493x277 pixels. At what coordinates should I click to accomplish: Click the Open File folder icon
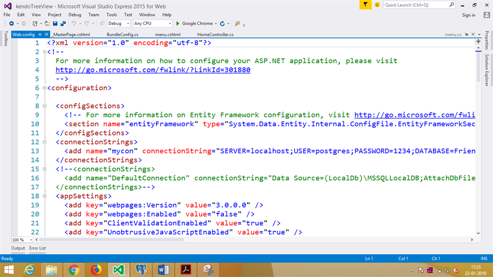click(47, 23)
